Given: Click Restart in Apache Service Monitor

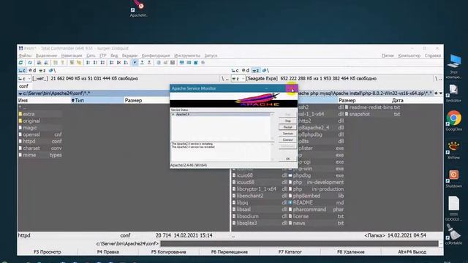Looking at the screenshot, I should coord(287,127).
